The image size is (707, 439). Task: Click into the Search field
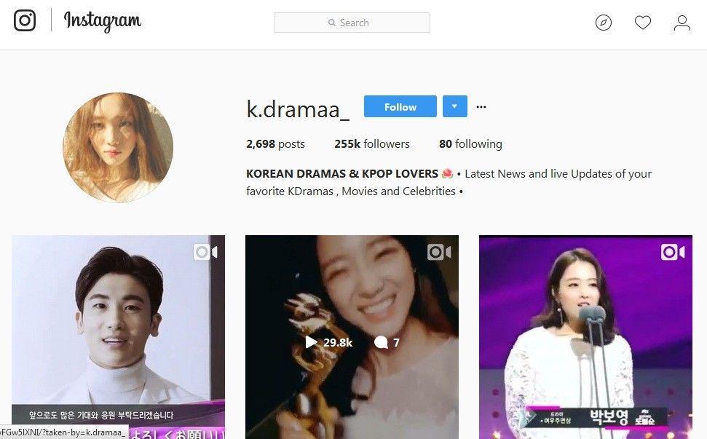coord(352,23)
